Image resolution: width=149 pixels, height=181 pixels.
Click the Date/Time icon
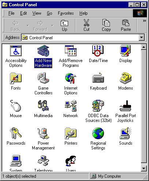[x=98, y=51]
